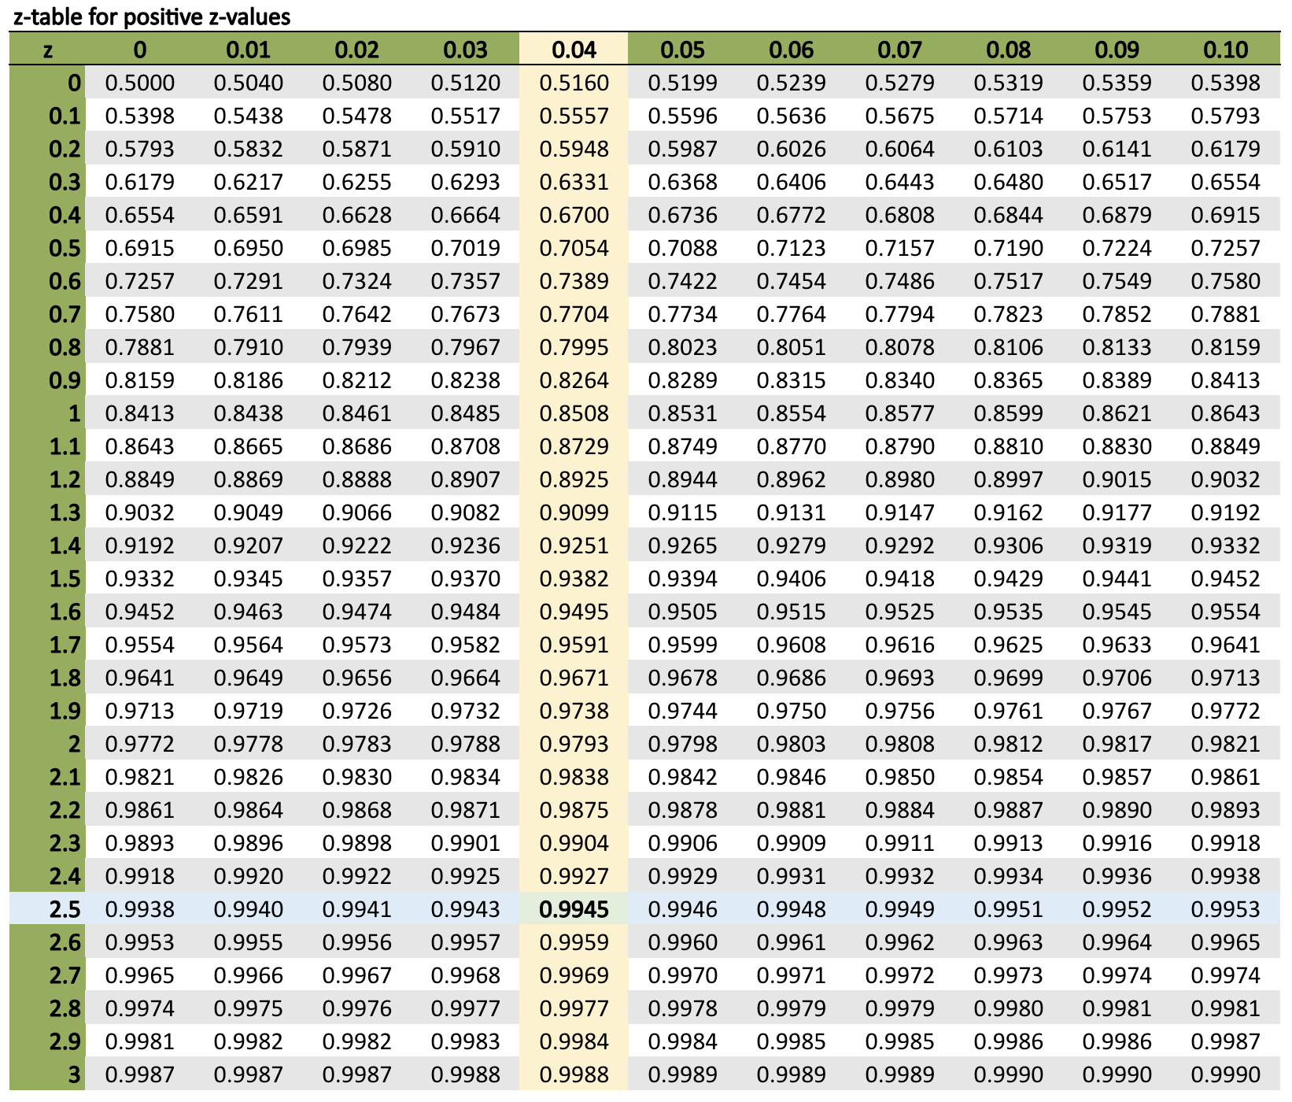Click the 0.9983 cell in row 2.9
The image size is (1292, 1102).
tap(465, 1041)
